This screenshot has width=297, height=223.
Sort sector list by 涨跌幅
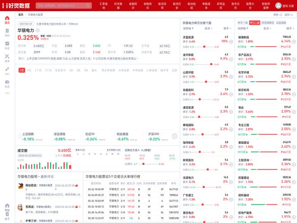tap(243, 28)
